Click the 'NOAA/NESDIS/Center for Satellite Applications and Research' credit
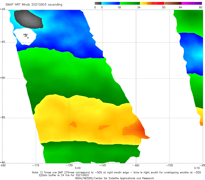Viewport: 205px width, 180px height. (114, 178)
